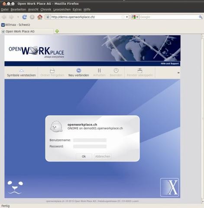Open the Chronik menu
The width and height of the screenshot is (204, 208).
click(x=46, y=10)
